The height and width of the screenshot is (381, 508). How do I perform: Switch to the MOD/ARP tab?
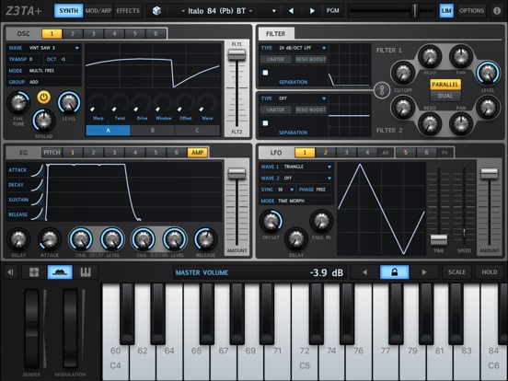pyautogui.click(x=98, y=11)
